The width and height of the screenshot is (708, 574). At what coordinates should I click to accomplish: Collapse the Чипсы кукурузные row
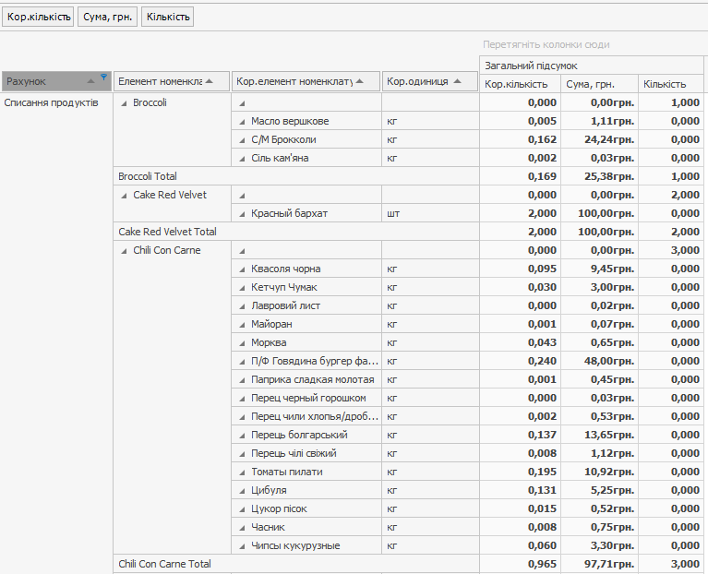tap(242, 546)
